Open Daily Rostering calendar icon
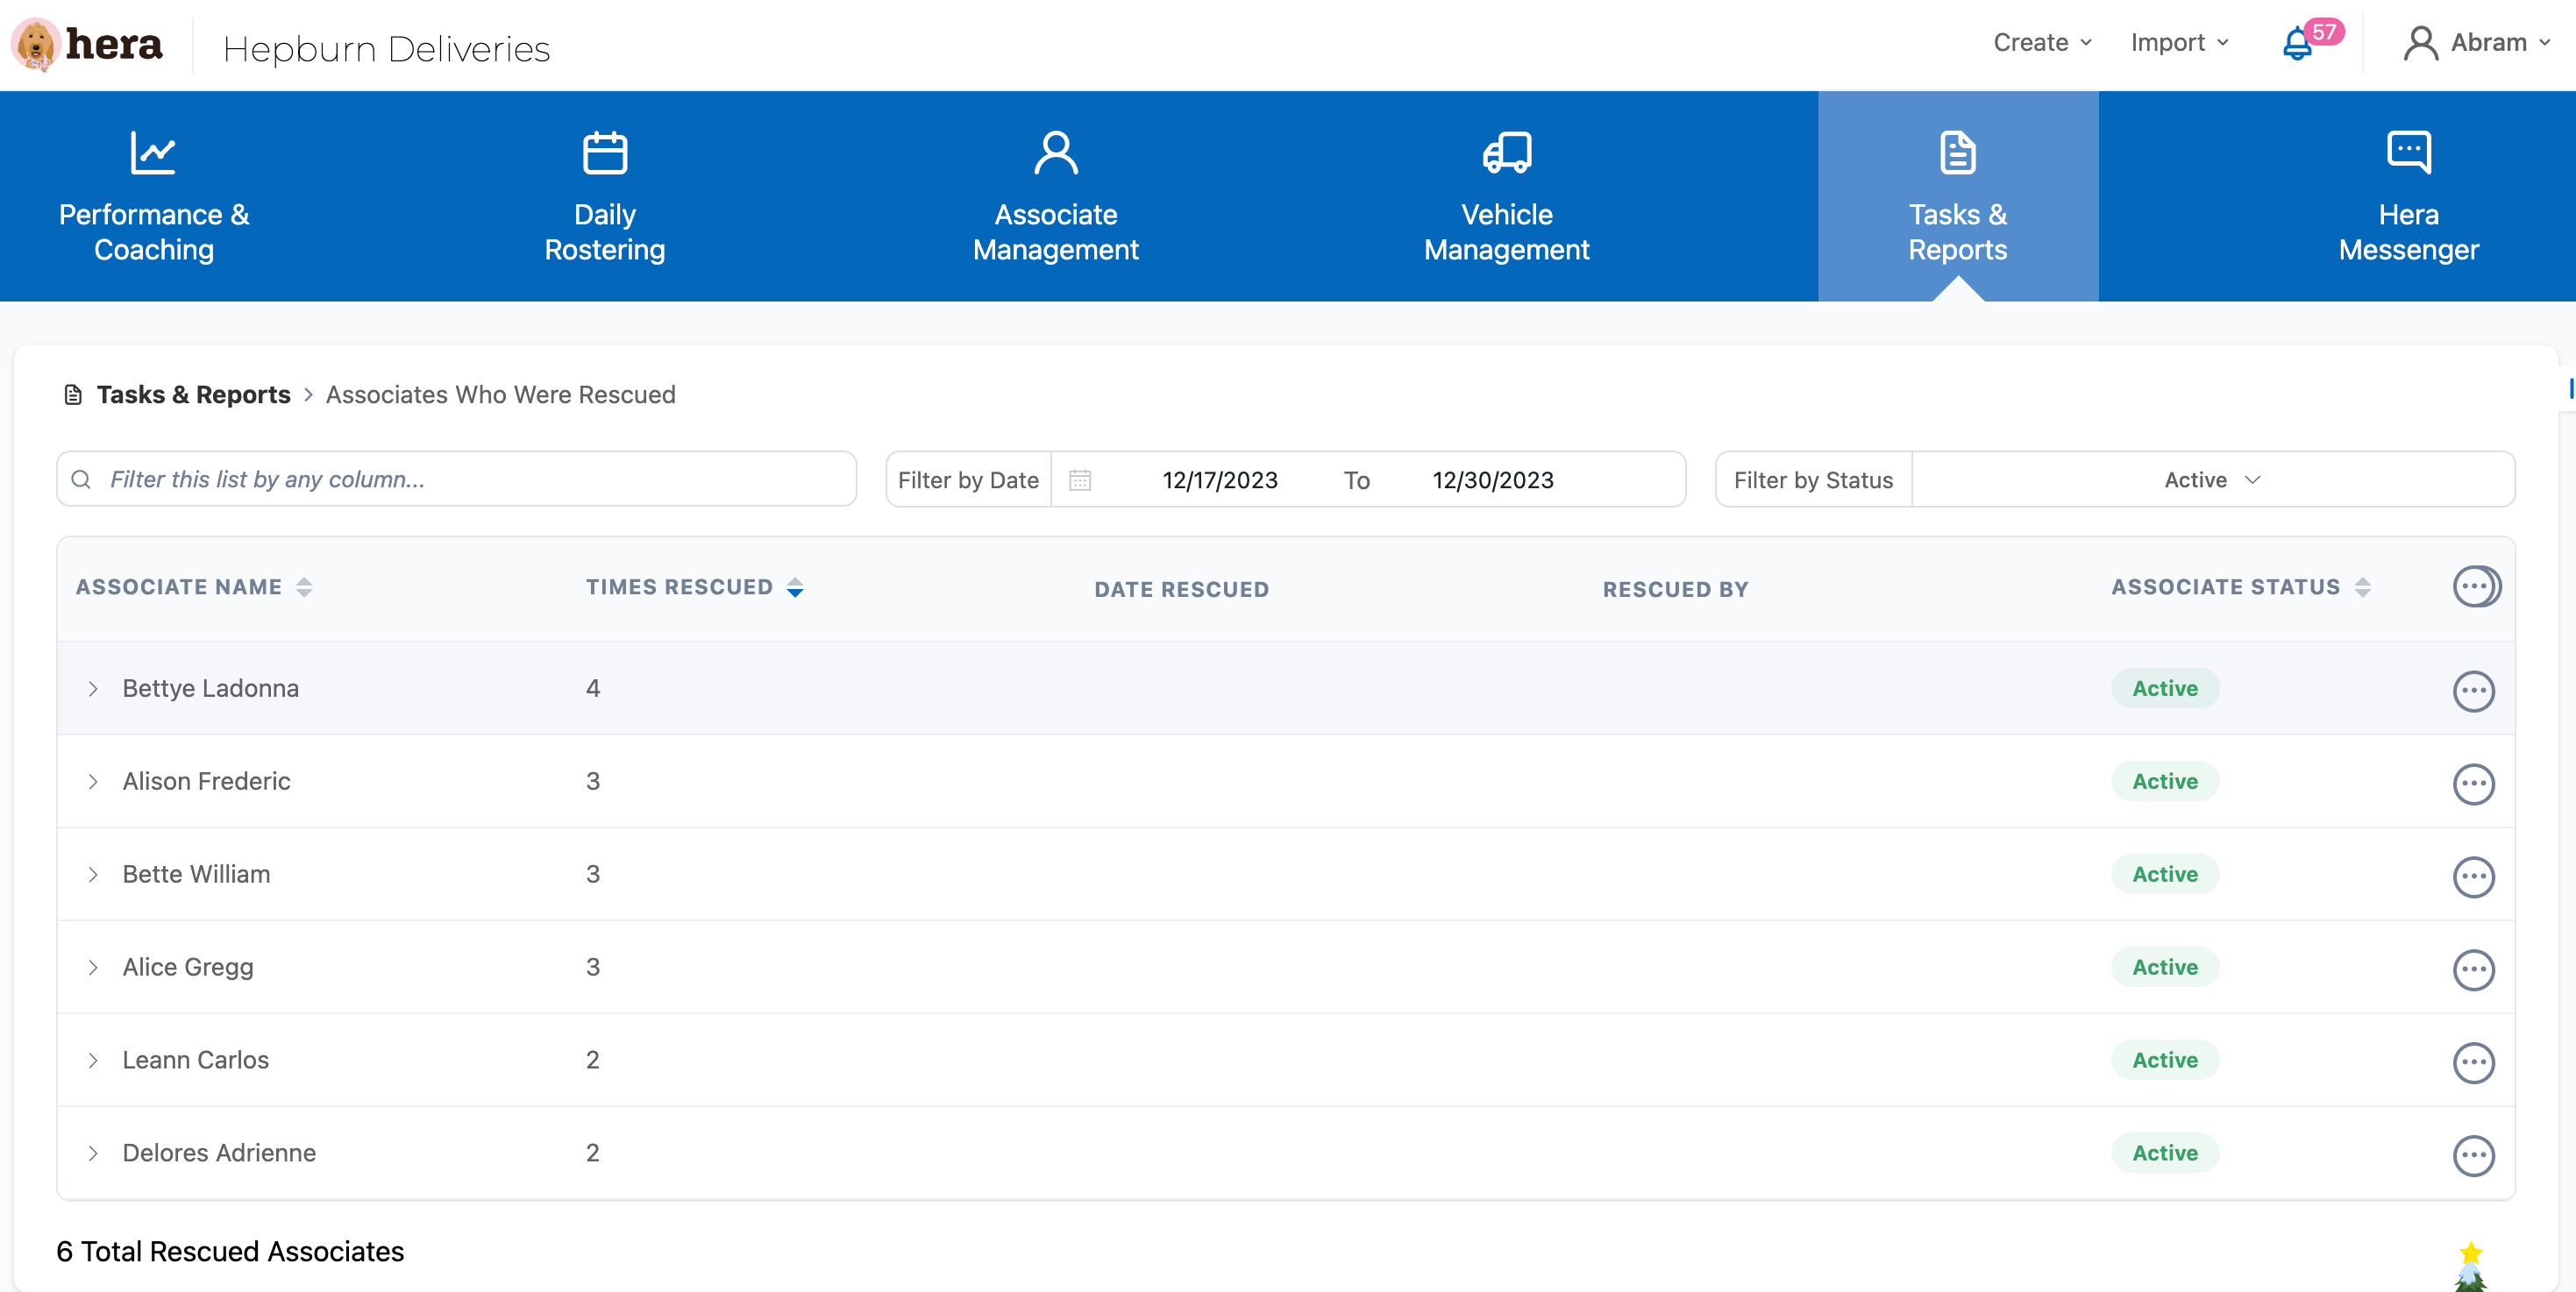 click(604, 153)
